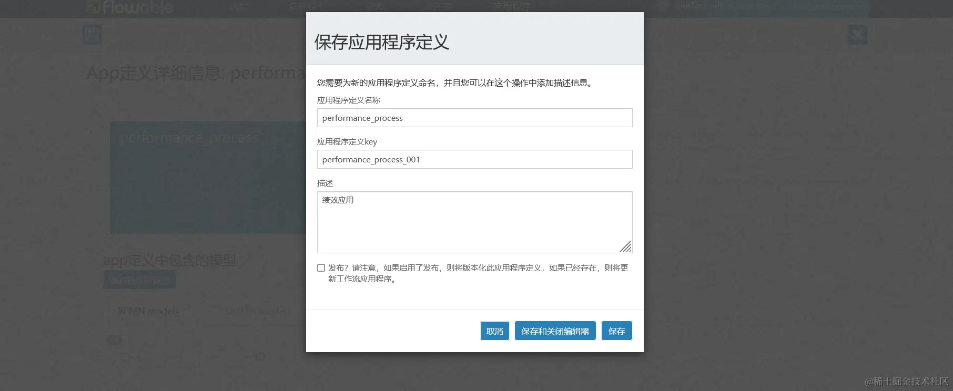
Task: Click the performance_process app tile in the background
Action: tap(208, 178)
